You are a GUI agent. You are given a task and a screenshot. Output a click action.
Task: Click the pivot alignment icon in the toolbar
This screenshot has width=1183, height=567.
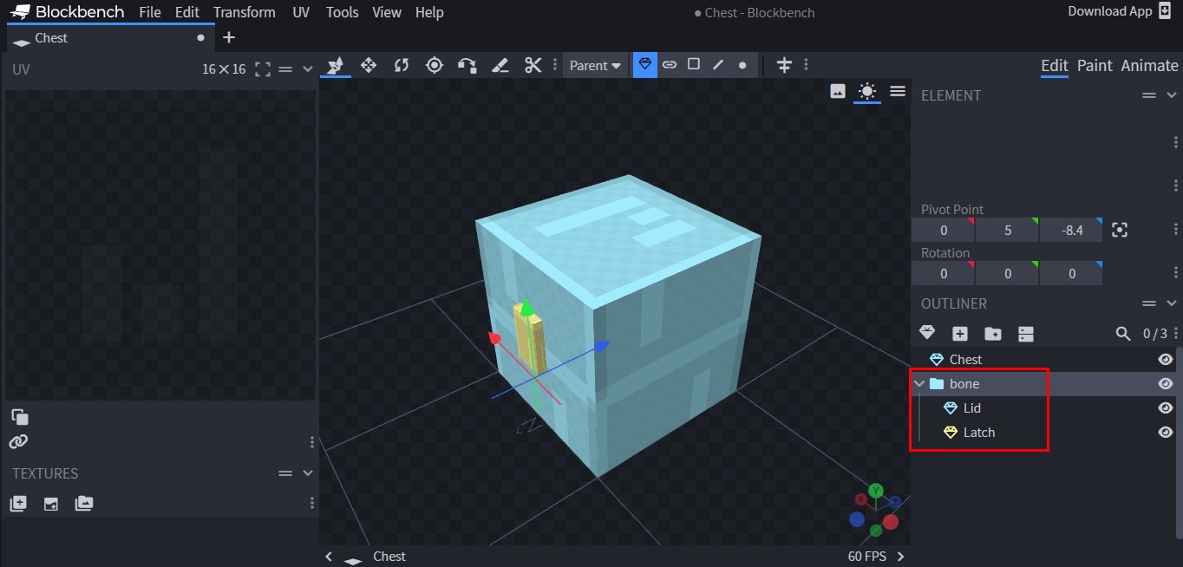pyautogui.click(x=784, y=65)
